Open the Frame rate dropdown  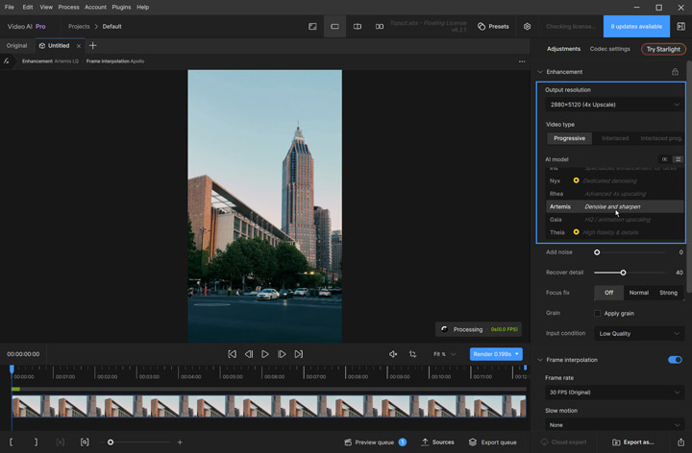[614, 393]
